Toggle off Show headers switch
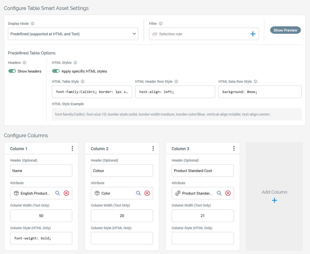 (12, 71)
